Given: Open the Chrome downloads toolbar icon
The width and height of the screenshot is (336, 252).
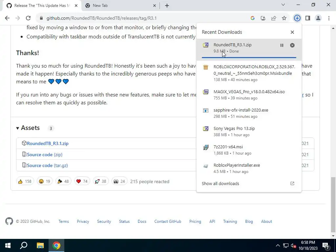Looking at the screenshot, I should coord(297,18).
